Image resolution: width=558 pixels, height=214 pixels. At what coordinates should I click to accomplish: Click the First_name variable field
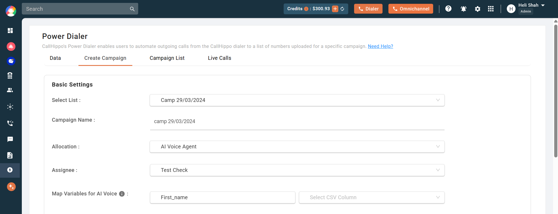pyautogui.click(x=223, y=197)
